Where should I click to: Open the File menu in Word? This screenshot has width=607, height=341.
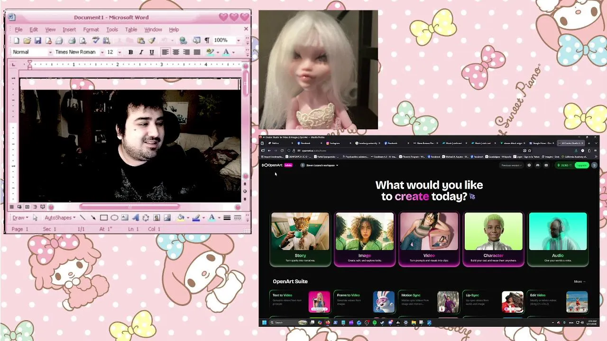[18, 29]
